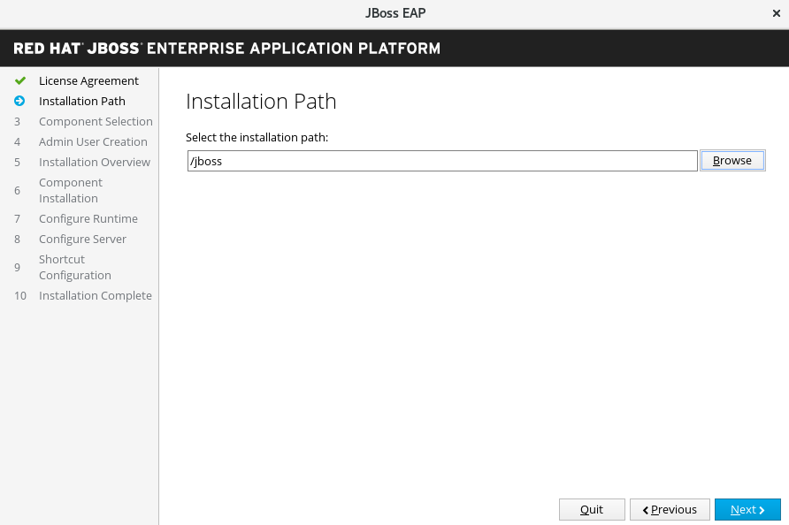Open the Component Selection step

tap(96, 122)
